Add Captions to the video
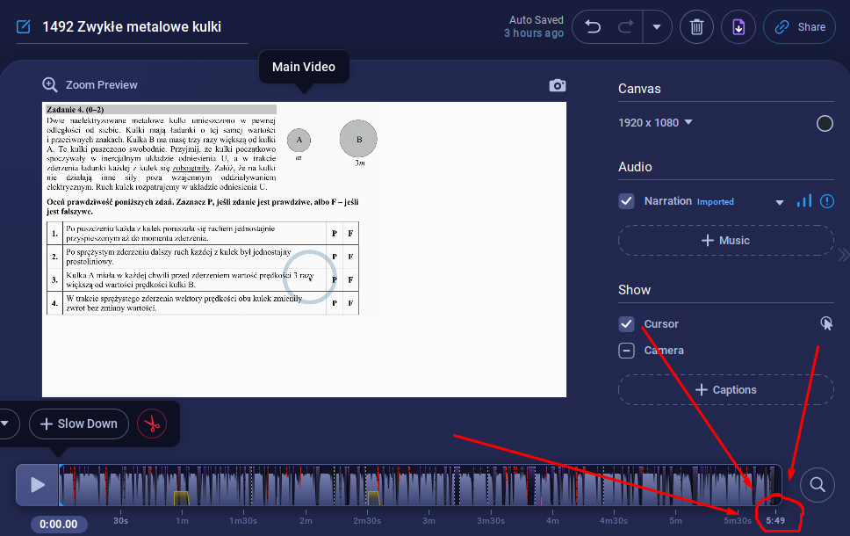The image size is (850, 536). (725, 390)
